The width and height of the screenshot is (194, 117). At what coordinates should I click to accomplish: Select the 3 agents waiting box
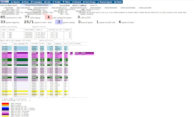point(59,22)
